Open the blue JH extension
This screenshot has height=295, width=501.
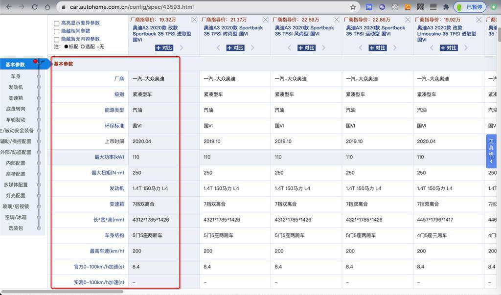(369, 7)
